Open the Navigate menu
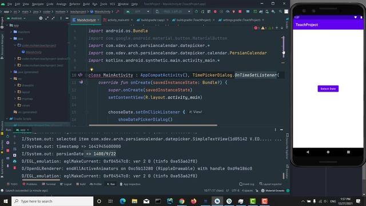 click(38, 4)
